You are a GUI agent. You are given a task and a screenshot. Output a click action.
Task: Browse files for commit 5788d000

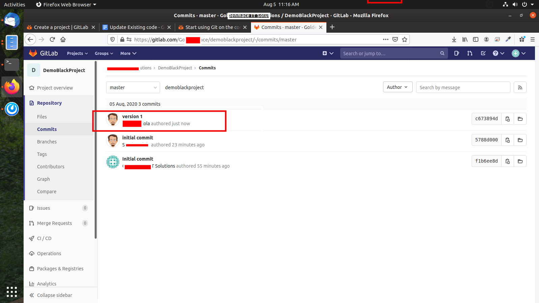pyautogui.click(x=520, y=140)
